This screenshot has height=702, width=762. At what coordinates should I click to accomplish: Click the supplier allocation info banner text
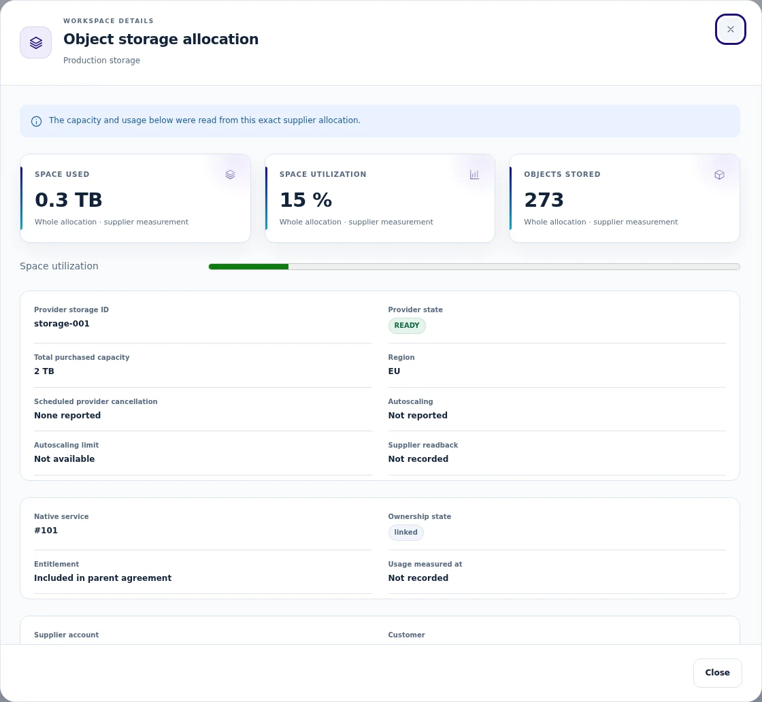[x=205, y=120]
